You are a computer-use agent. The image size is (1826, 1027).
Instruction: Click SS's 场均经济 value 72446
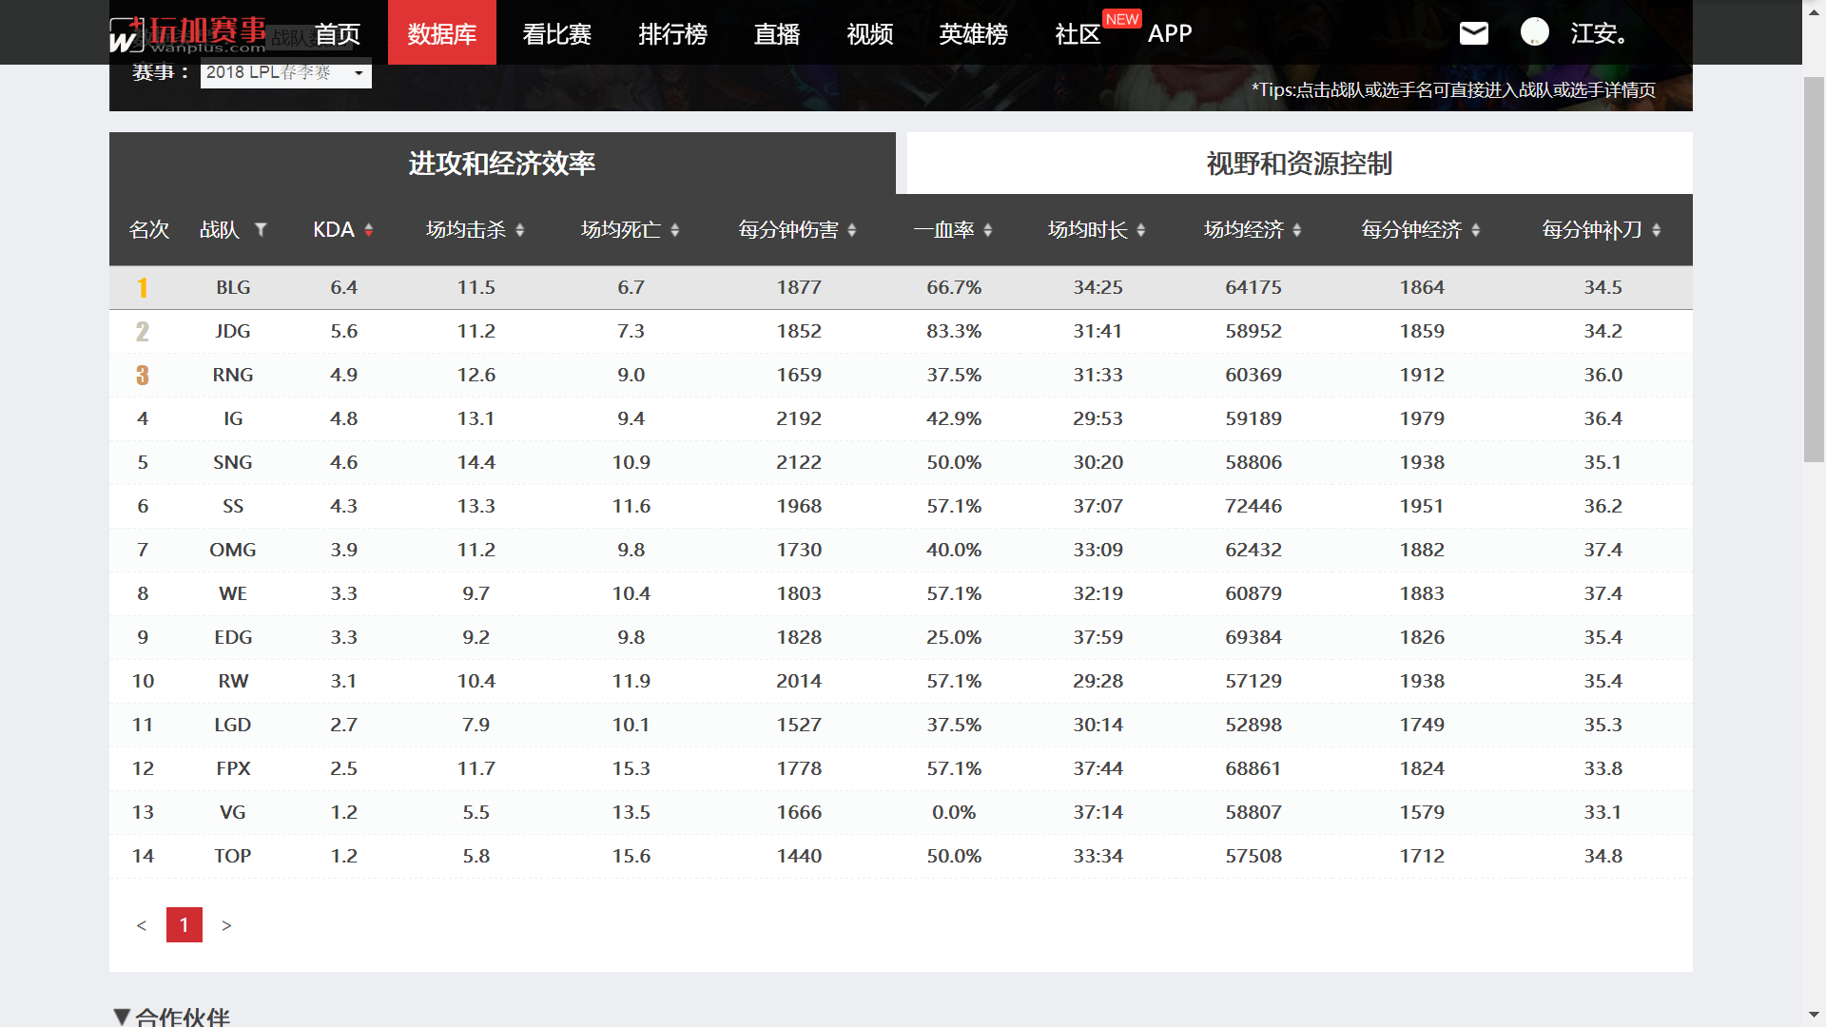coord(1253,506)
